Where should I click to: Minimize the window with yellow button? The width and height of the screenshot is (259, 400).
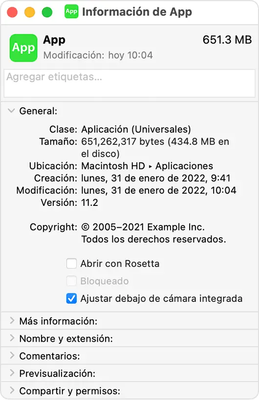click(x=30, y=12)
